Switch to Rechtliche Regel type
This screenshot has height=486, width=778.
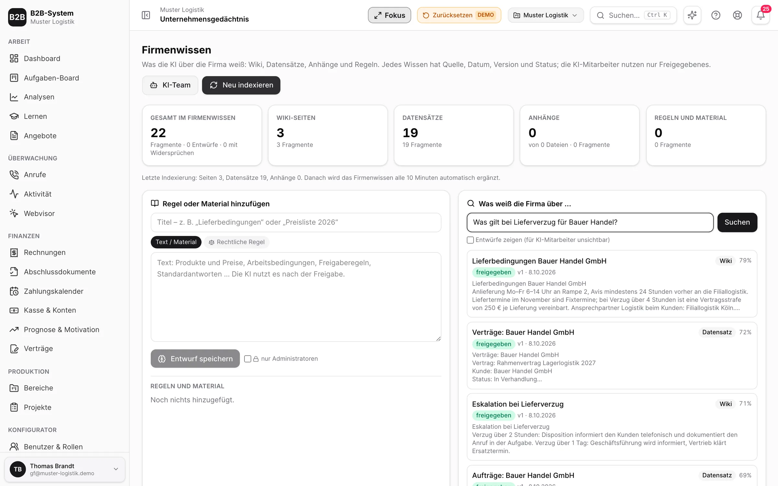237,242
